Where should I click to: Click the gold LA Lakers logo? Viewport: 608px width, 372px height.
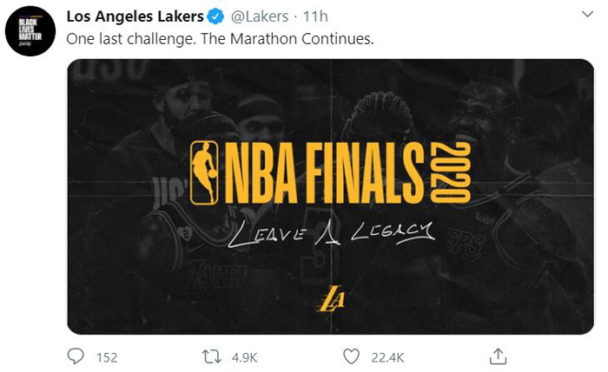330,298
